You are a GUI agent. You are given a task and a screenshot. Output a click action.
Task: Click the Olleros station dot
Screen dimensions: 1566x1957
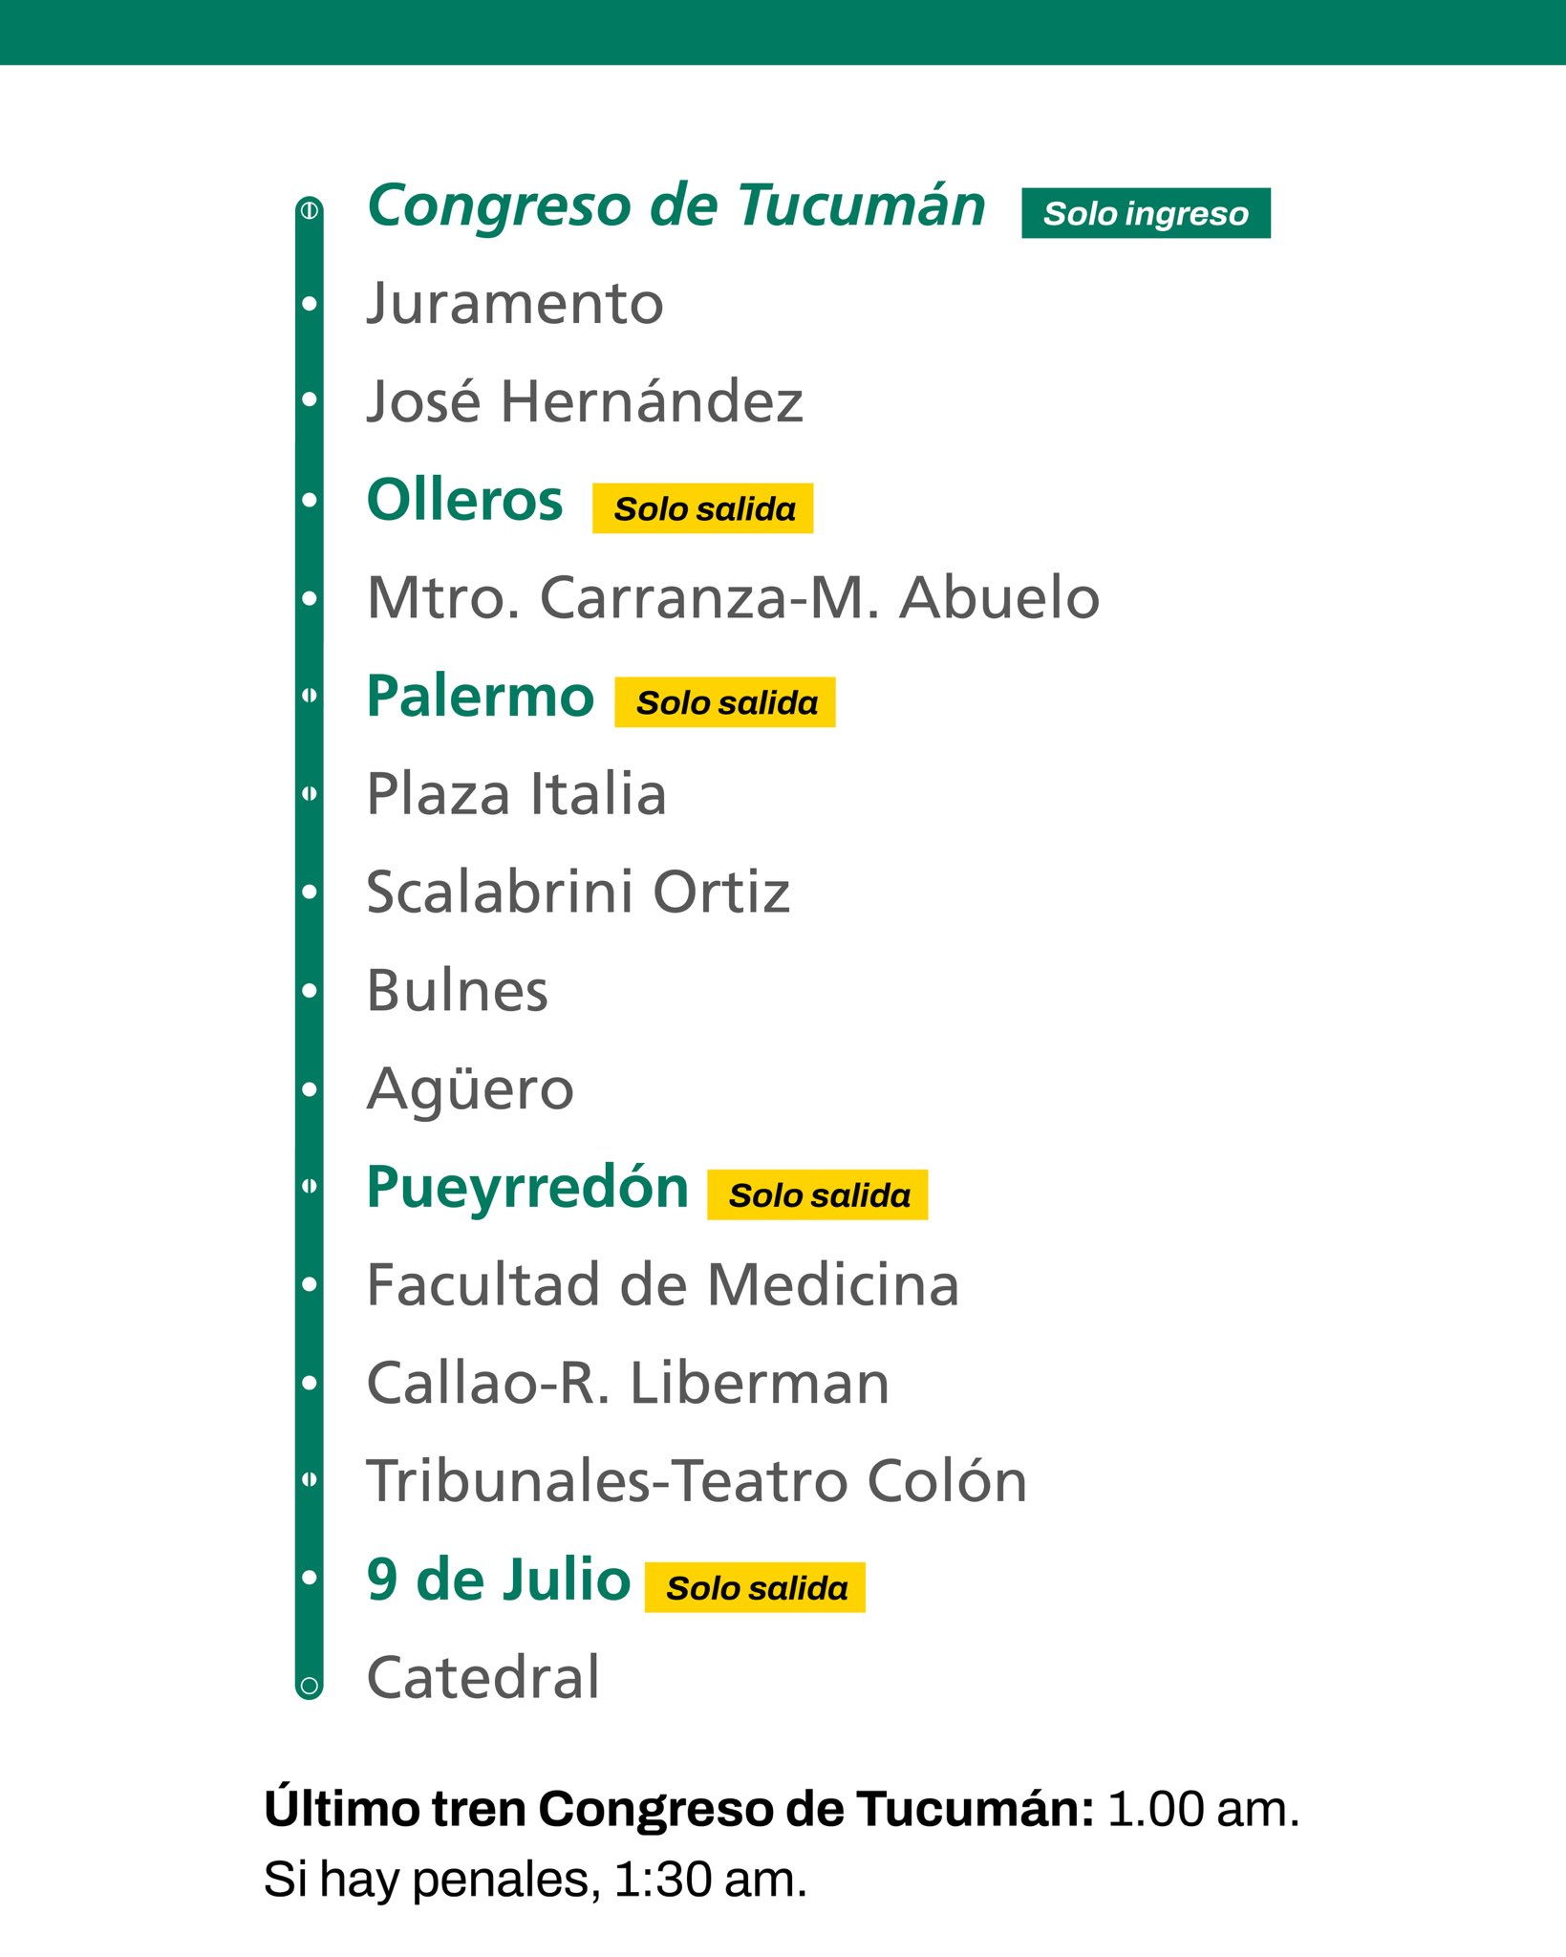309,500
